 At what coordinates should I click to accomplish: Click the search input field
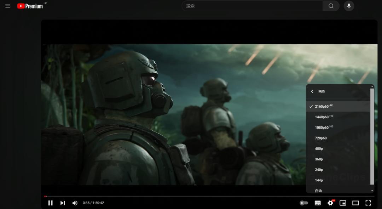252,6
